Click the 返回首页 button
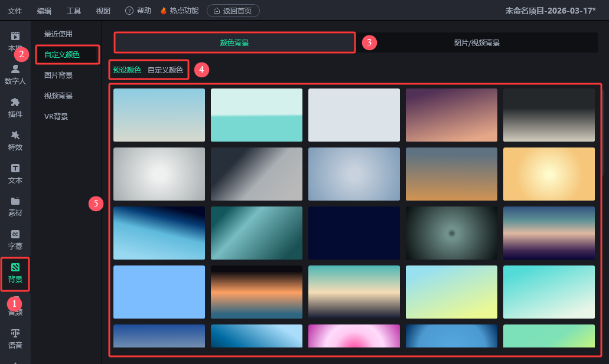 [x=233, y=11]
